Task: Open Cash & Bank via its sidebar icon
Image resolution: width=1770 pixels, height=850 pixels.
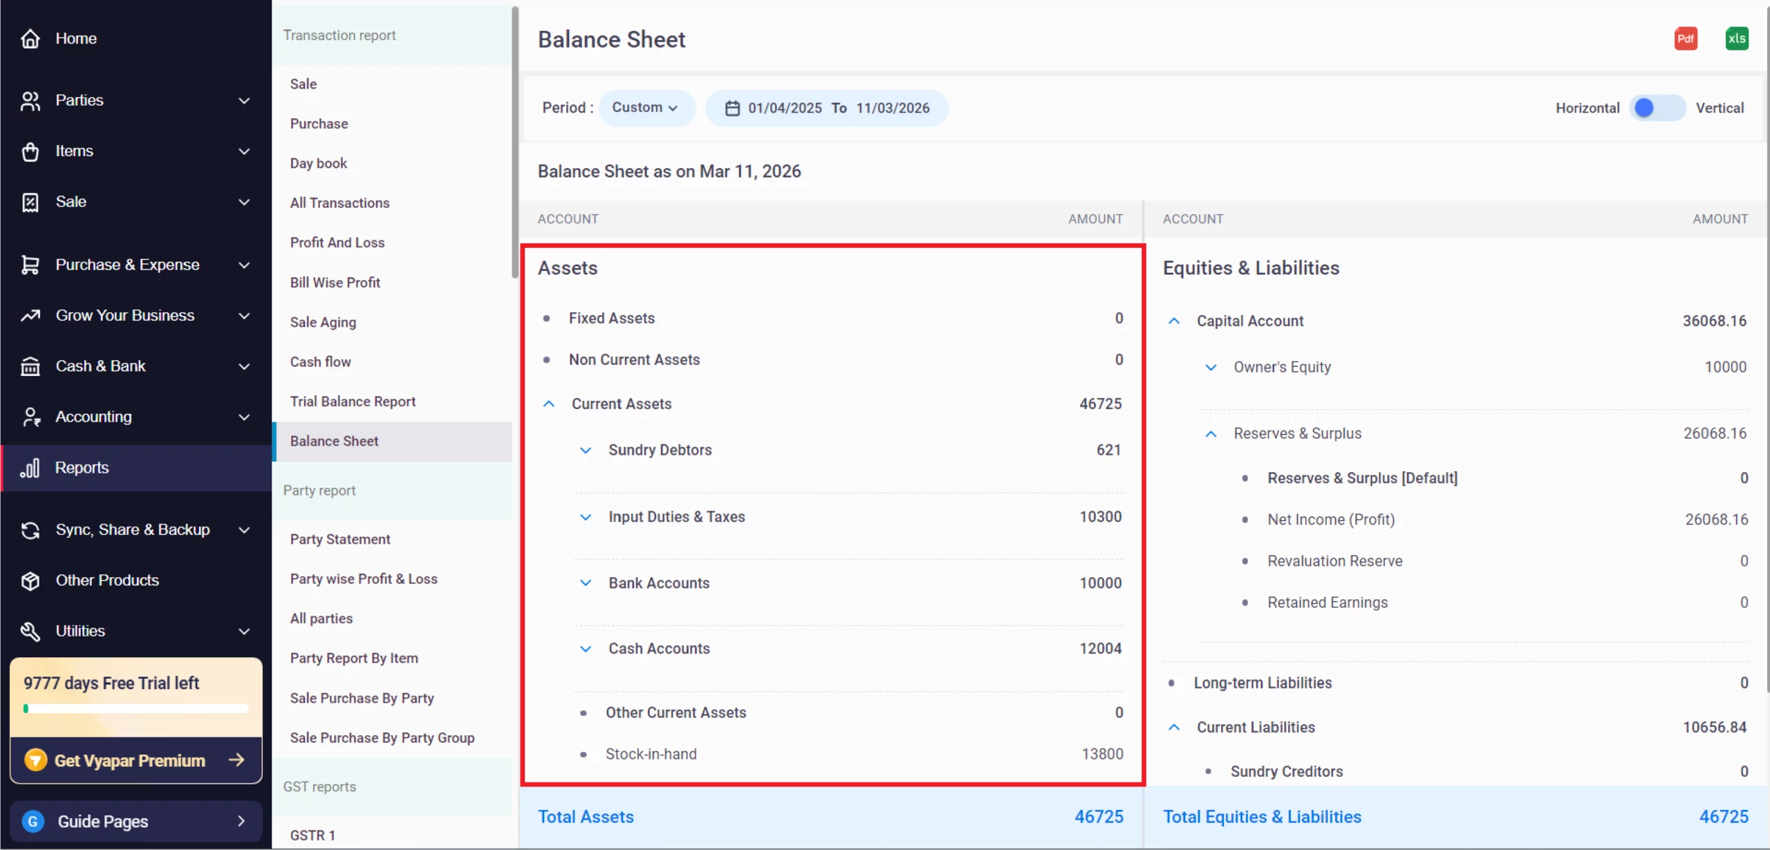Action: (30, 366)
